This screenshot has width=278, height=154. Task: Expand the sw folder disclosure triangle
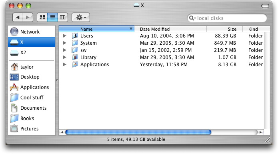pos(64,50)
